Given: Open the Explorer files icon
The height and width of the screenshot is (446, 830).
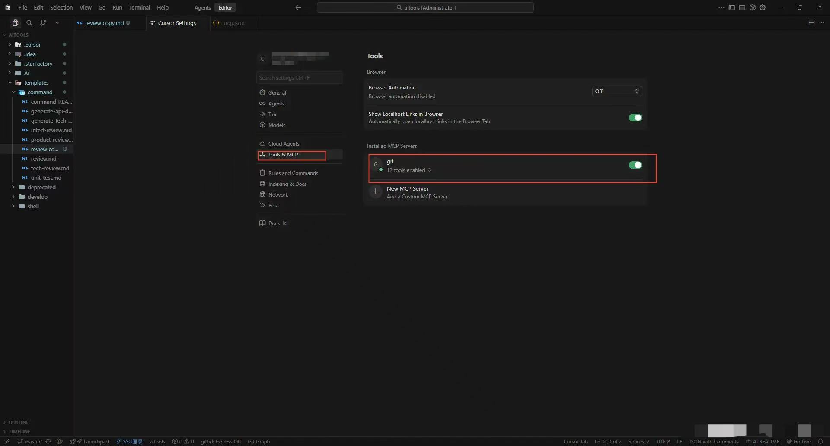Looking at the screenshot, I should (16, 23).
